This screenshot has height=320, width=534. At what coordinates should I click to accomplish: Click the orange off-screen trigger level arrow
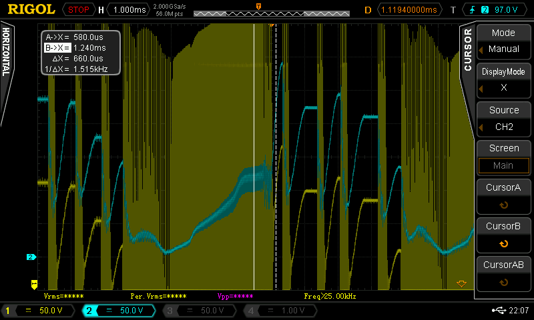(x=461, y=283)
